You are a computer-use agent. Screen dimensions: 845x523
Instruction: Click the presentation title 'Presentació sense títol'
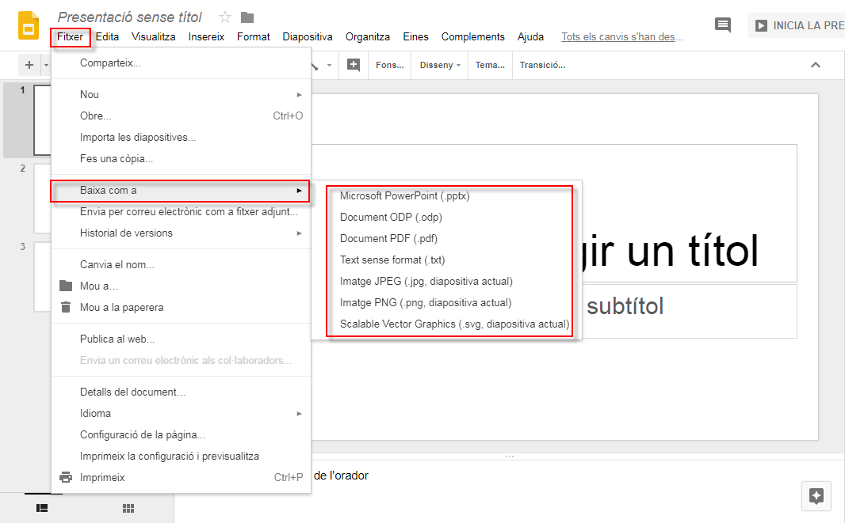tap(130, 17)
